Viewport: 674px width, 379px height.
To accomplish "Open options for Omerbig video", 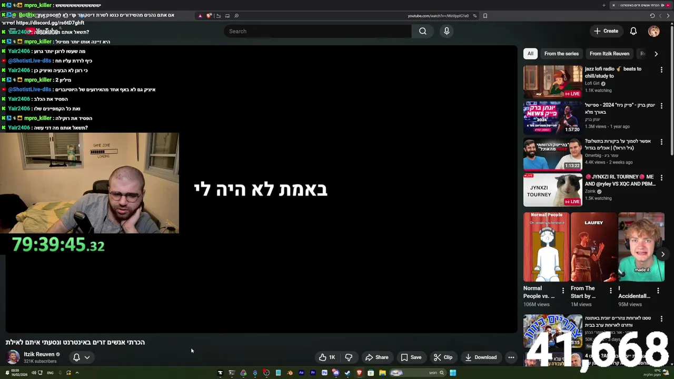I will pos(661,142).
